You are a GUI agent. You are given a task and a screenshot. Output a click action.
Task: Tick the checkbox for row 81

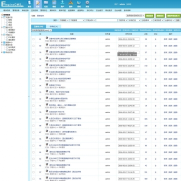(x=33, y=39)
